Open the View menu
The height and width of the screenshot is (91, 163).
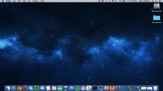24,1
